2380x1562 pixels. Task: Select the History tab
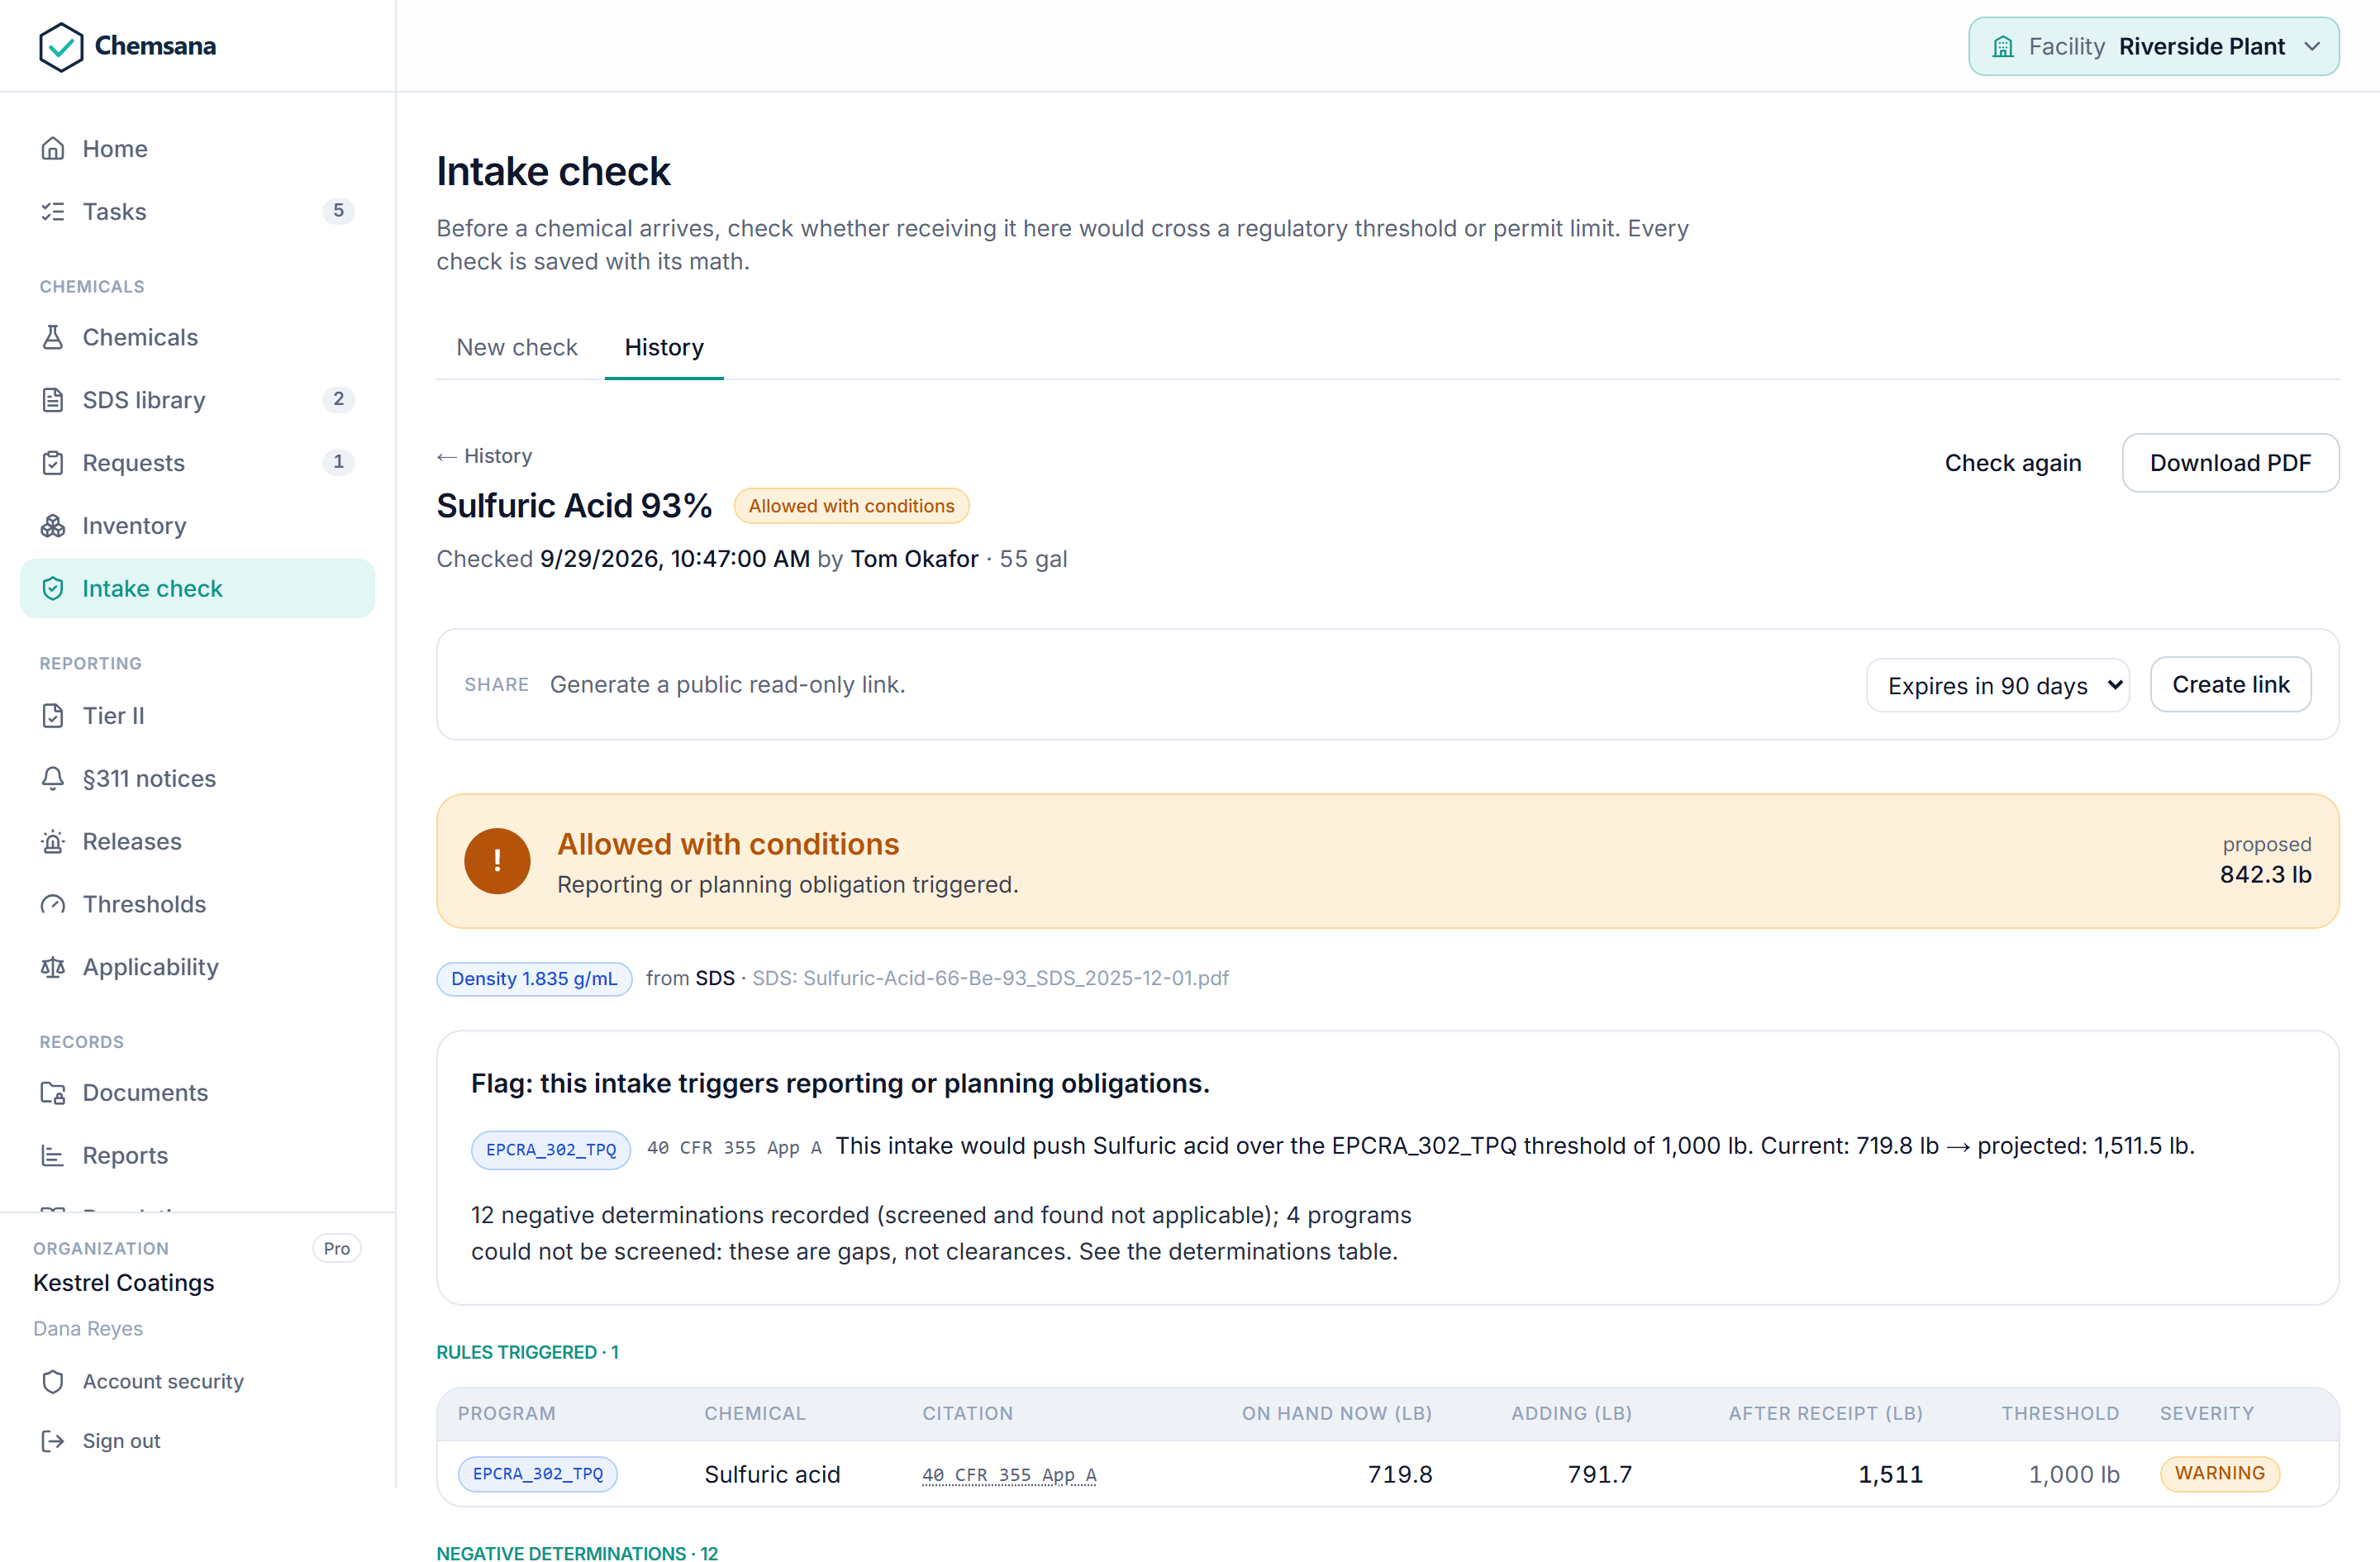pos(664,347)
